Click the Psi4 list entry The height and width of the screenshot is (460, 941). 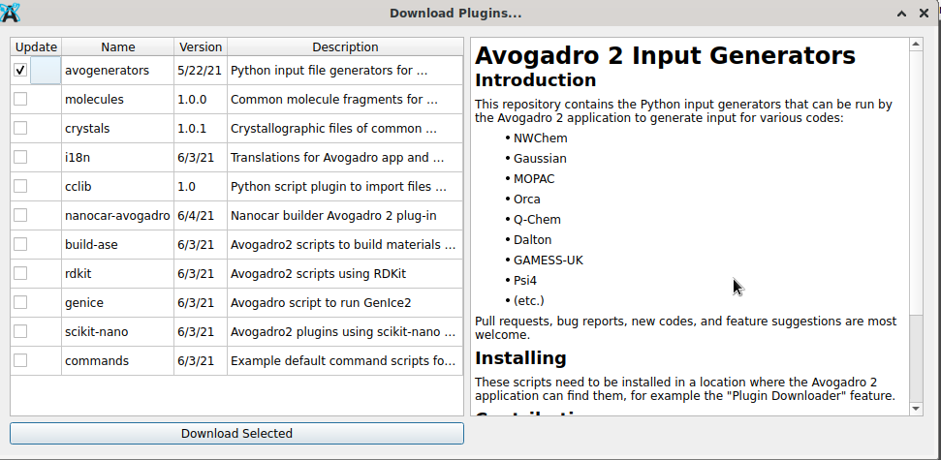pos(525,280)
